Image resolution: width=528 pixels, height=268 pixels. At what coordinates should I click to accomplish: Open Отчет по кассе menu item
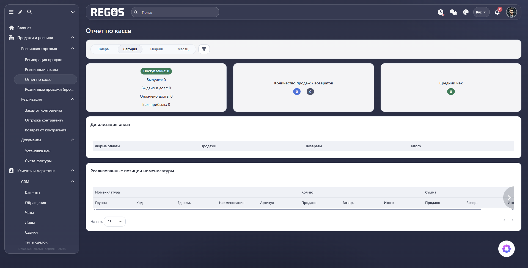pos(46,79)
